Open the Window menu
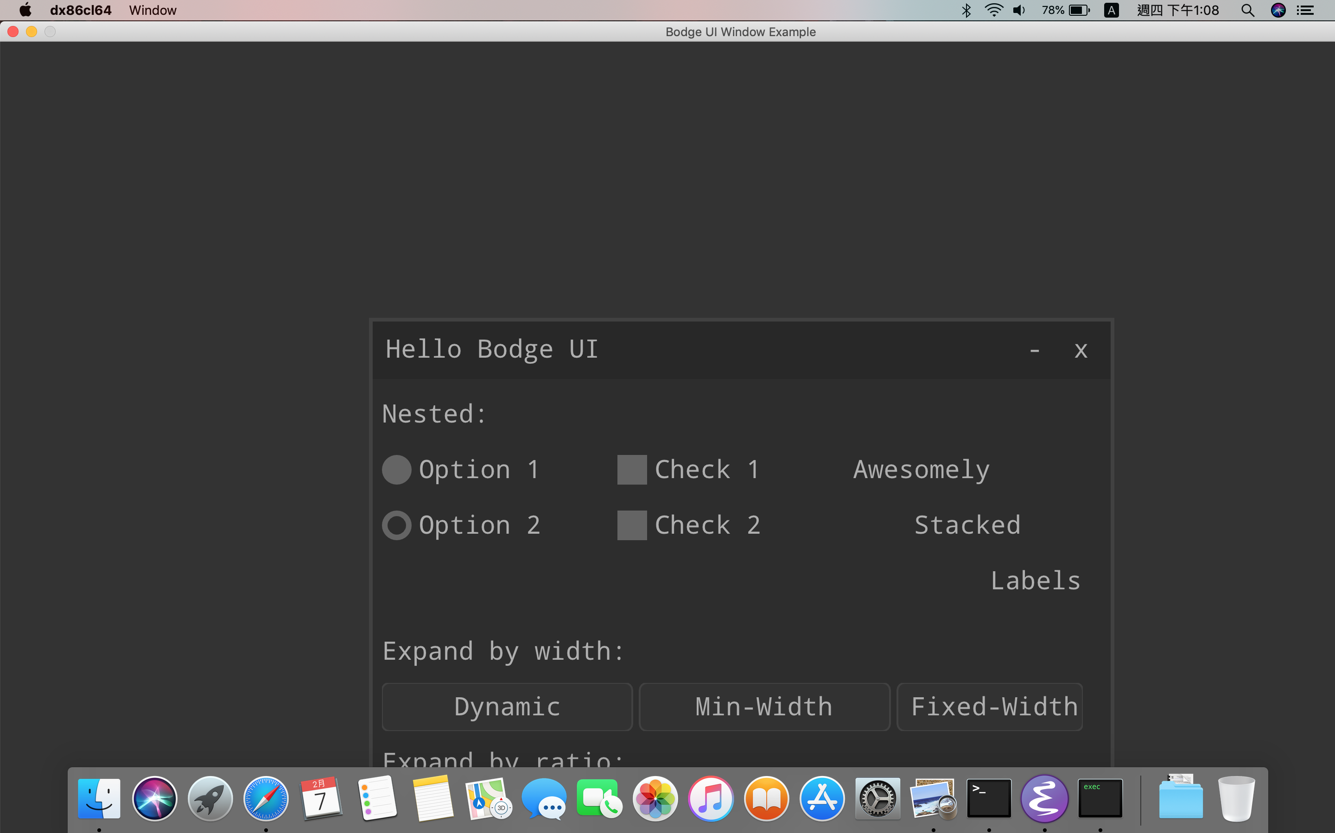The height and width of the screenshot is (833, 1335). tap(153, 10)
